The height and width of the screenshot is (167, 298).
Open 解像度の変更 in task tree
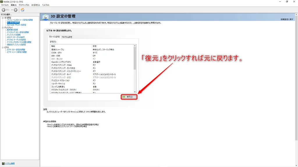click(x=12, y=30)
